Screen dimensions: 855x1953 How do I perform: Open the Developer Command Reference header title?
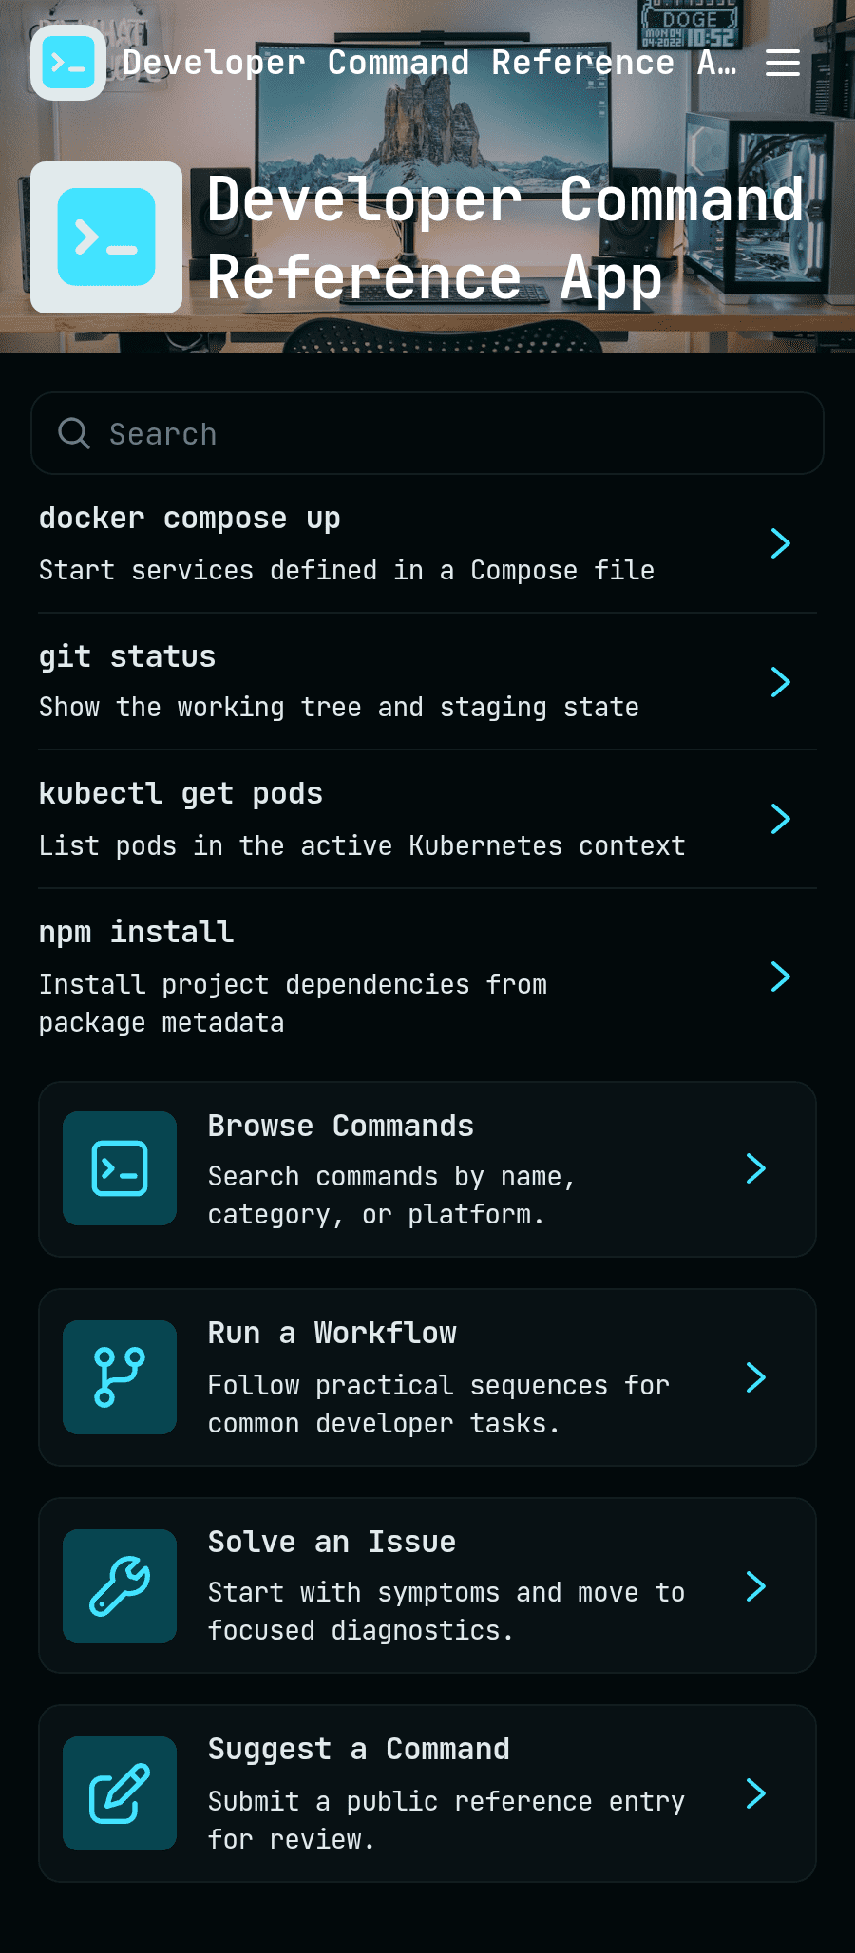tap(429, 63)
